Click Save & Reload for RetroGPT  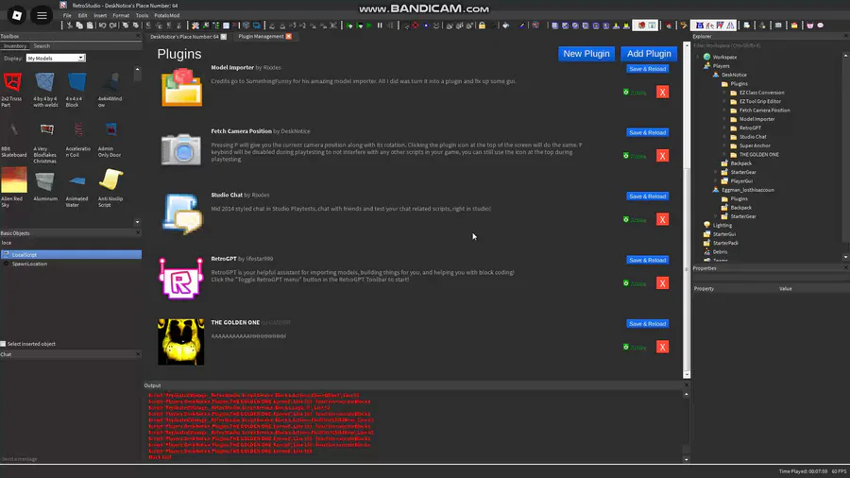click(x=647, y=260)
